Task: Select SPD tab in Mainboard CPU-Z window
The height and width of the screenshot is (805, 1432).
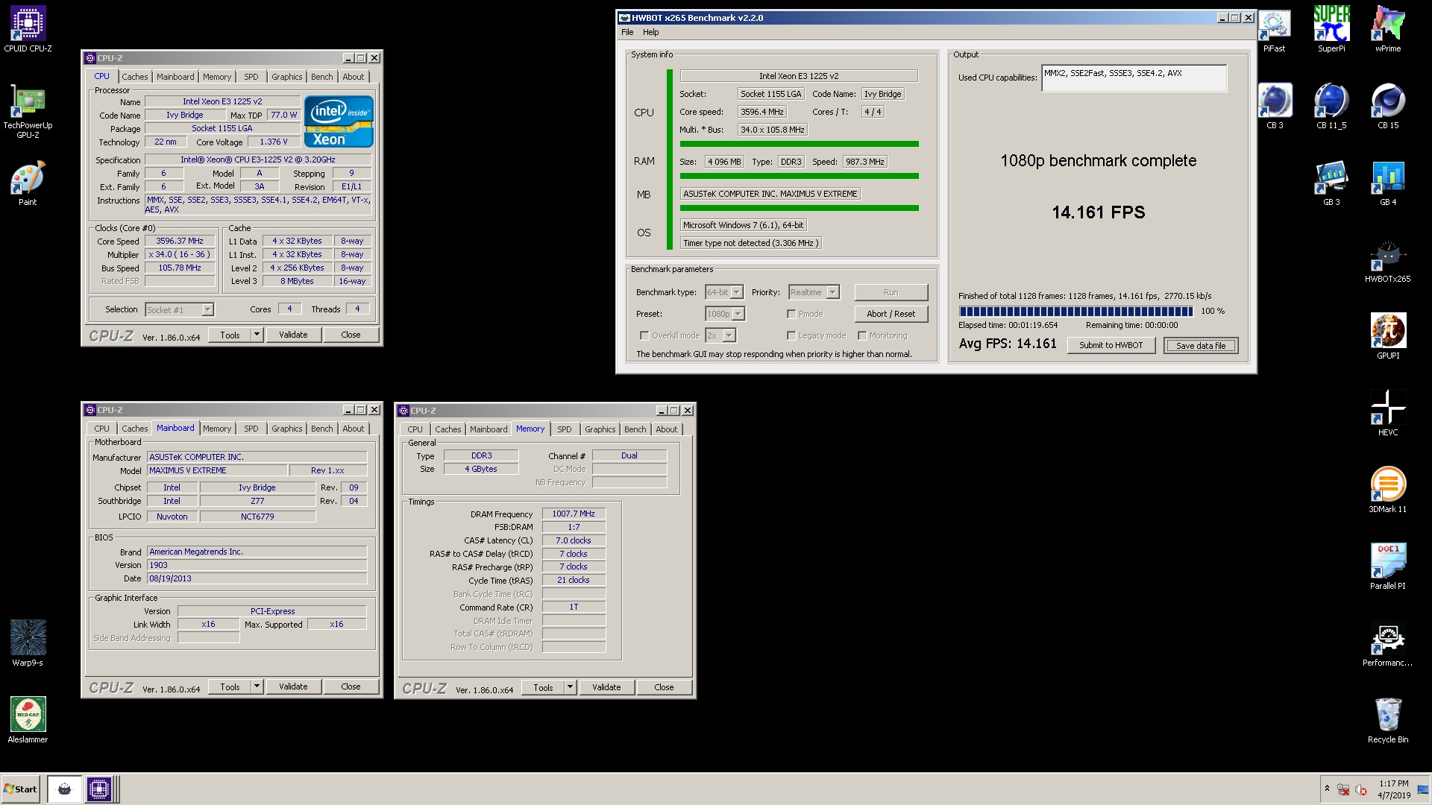Action: point(251,429)
